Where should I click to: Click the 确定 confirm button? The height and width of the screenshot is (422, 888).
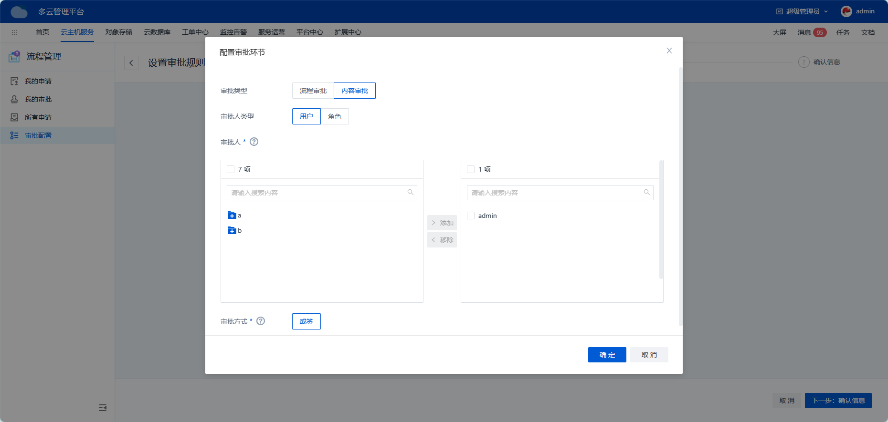tap(607, 355)
